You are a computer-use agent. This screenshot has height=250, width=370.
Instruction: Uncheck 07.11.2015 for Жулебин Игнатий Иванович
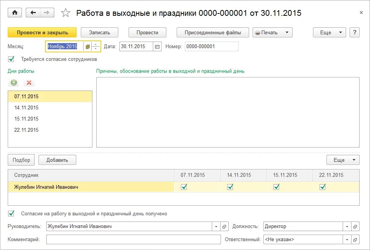184,187
